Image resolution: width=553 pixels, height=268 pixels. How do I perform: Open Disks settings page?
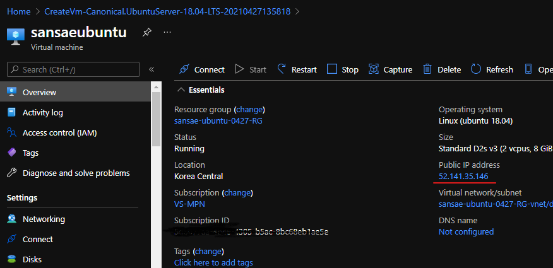32,259
